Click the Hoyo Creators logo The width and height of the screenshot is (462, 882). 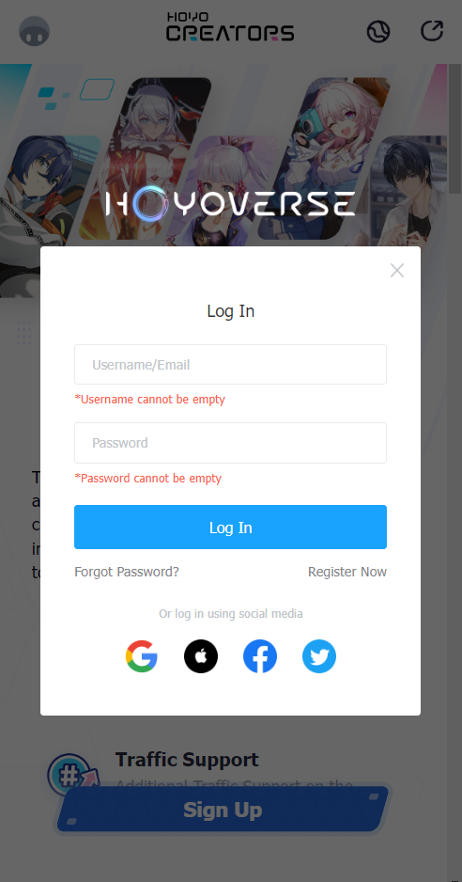tap(230, 27)
